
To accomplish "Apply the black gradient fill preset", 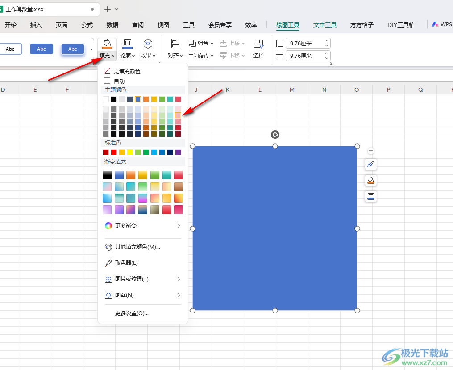I will click(x=107, y=175).
